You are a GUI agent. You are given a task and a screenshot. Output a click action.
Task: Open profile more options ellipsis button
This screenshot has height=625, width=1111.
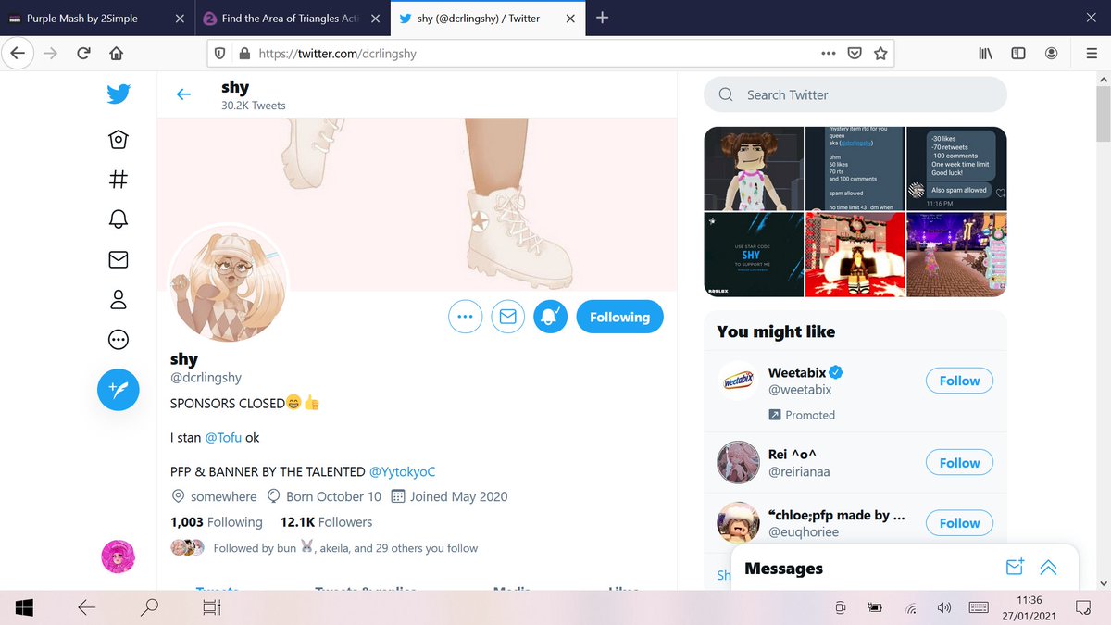(465, 317)
